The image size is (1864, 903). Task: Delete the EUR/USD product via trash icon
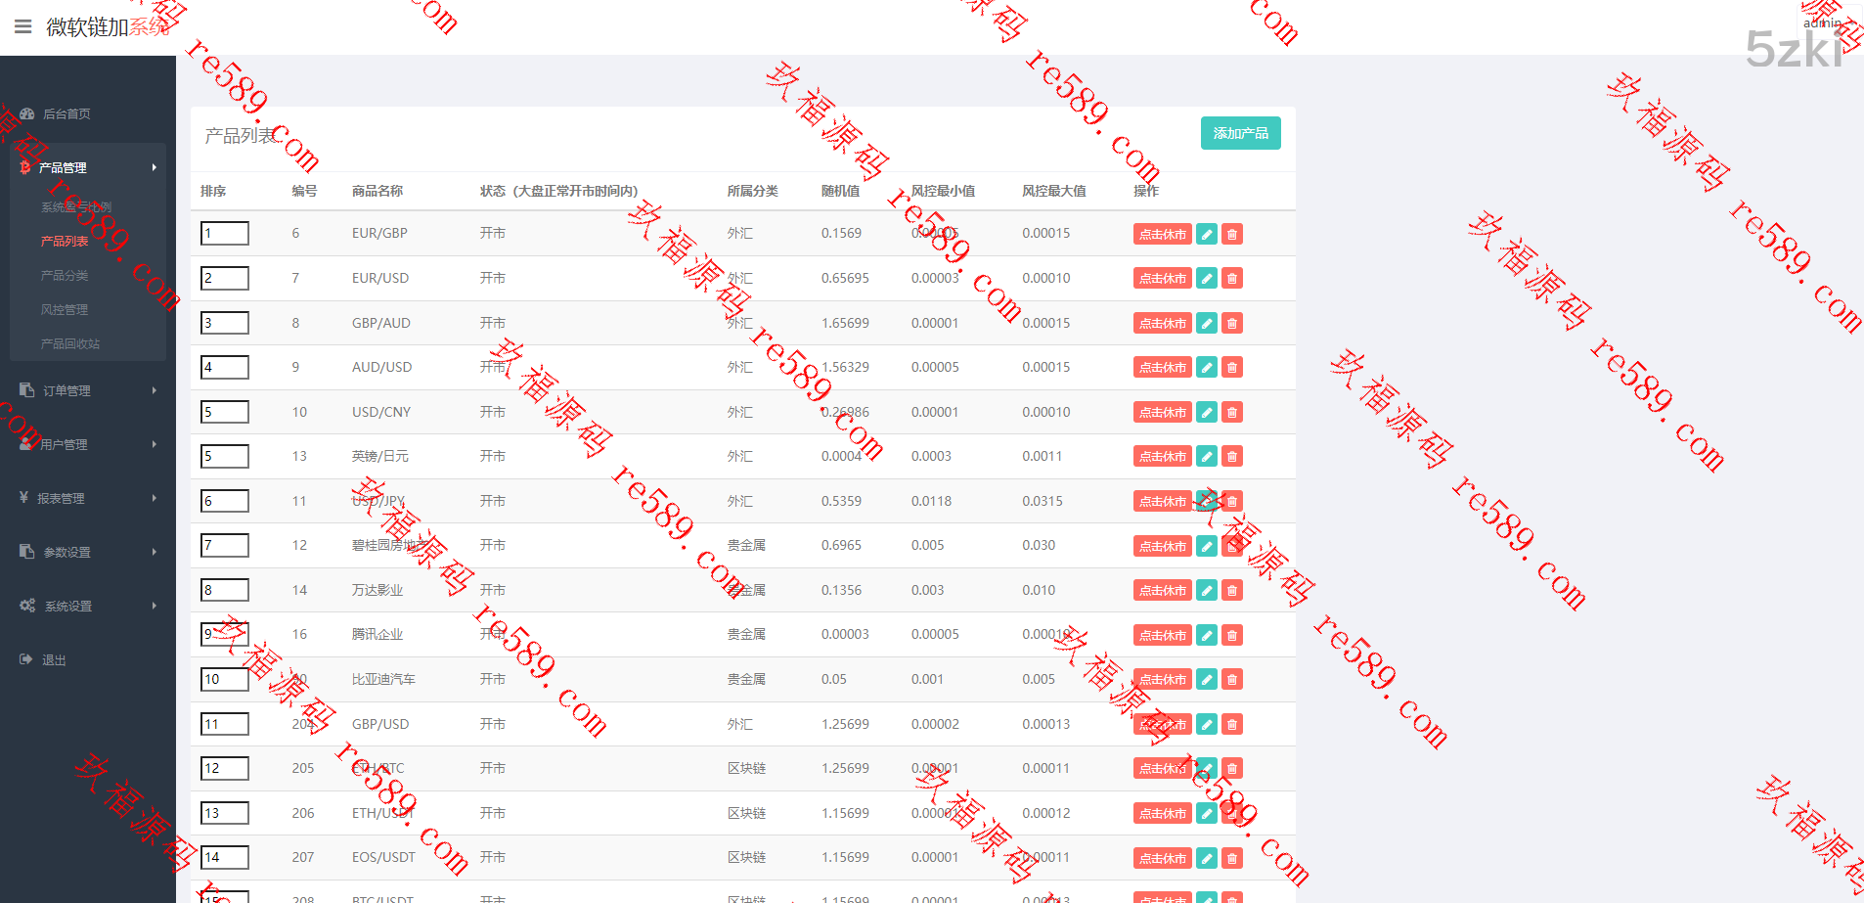pos(1232,279)
